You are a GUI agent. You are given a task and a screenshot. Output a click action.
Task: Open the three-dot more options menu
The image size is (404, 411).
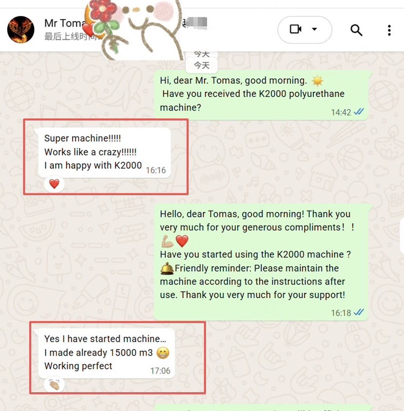[390, 30]
